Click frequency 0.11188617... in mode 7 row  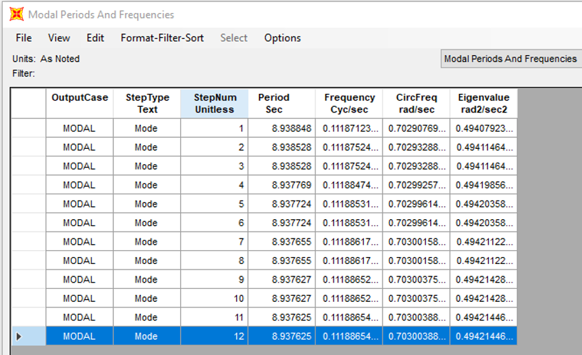click(349, 242)
